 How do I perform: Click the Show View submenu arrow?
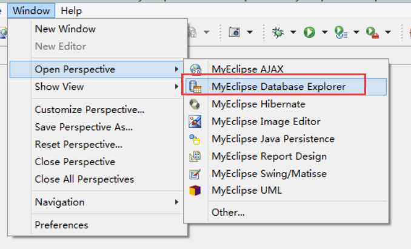tap(176, 86)
